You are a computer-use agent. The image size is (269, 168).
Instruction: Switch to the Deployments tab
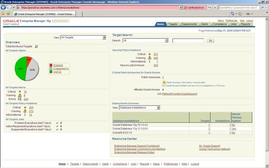pyautogui.click(x=189, y=24)
